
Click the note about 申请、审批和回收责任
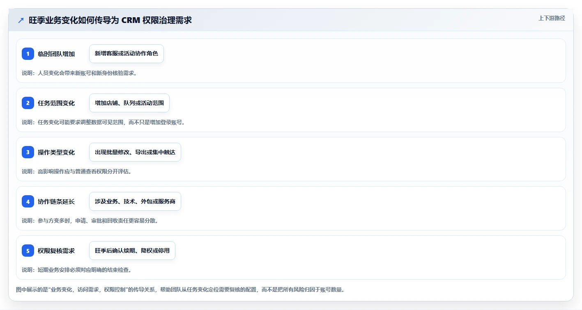pos(90,221)
